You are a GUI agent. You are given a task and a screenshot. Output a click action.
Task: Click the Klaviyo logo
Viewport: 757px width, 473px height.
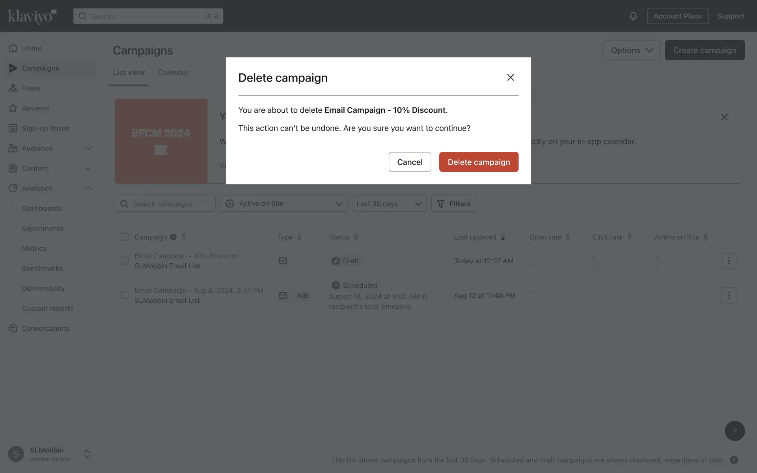coord(32,16)
